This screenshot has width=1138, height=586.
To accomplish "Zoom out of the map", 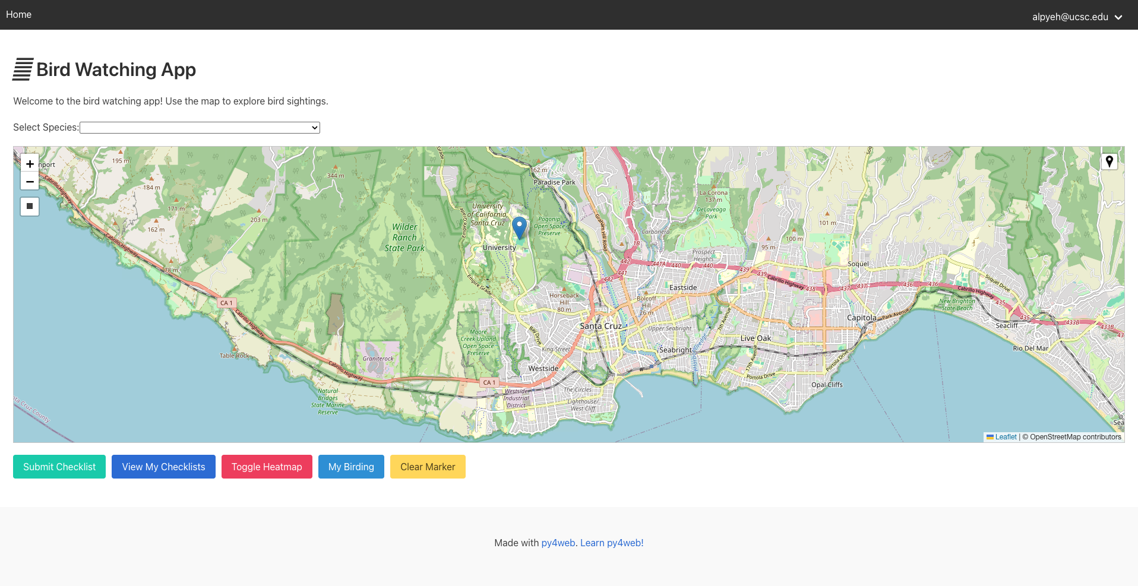I will coord(30,182).
